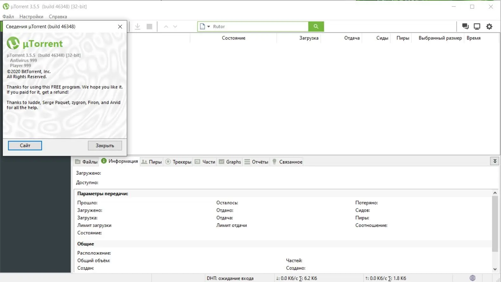The image size is (501, 282).
Task: Click the Потеряно: label
Action: [367, 203]
